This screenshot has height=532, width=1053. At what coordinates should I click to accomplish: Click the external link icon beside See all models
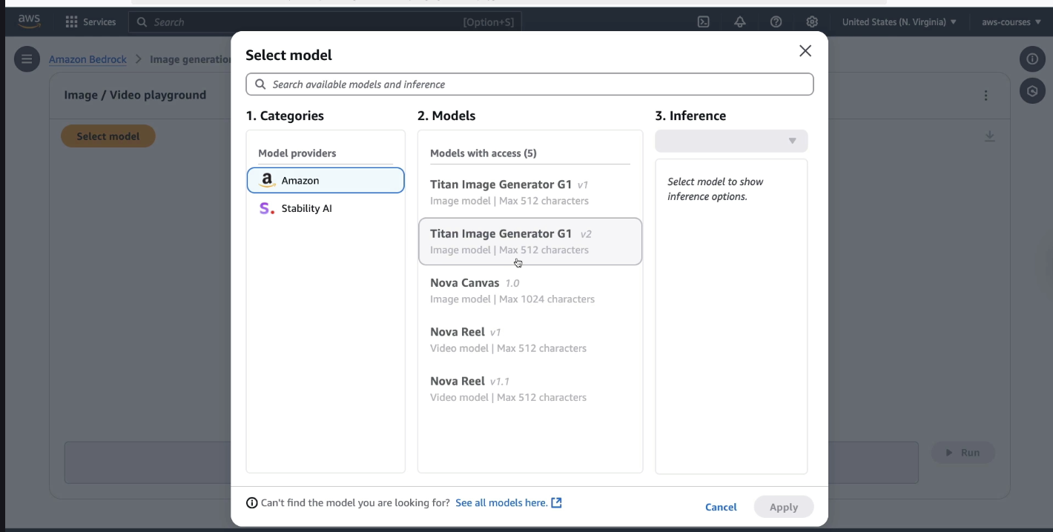coord(556,503)
